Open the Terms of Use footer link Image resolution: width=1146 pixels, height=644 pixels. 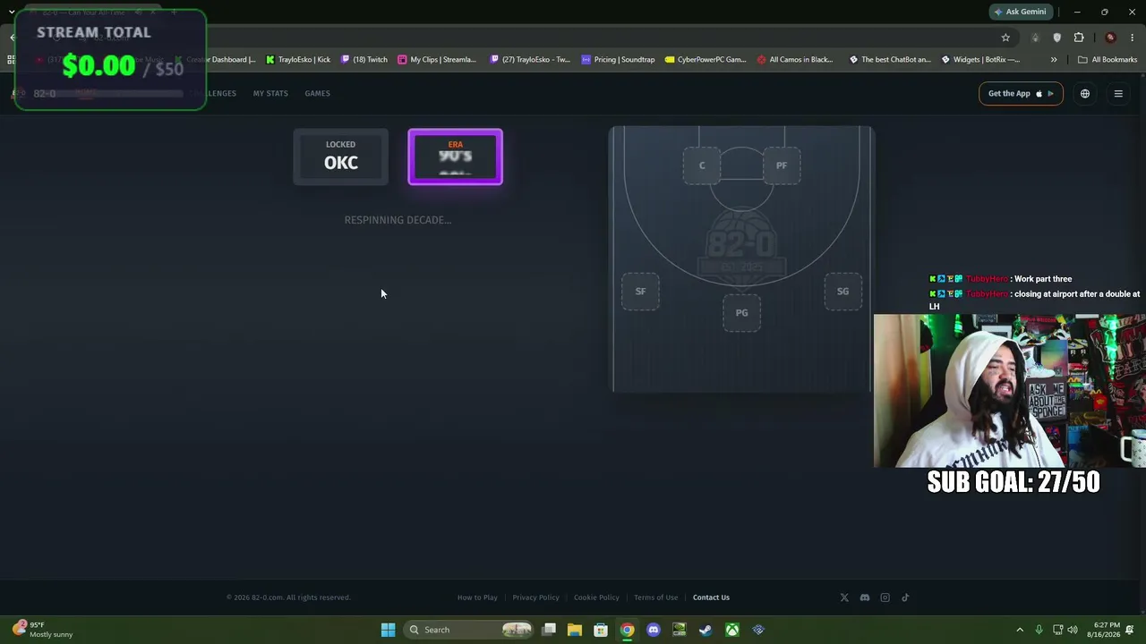(x=655, y=597)
